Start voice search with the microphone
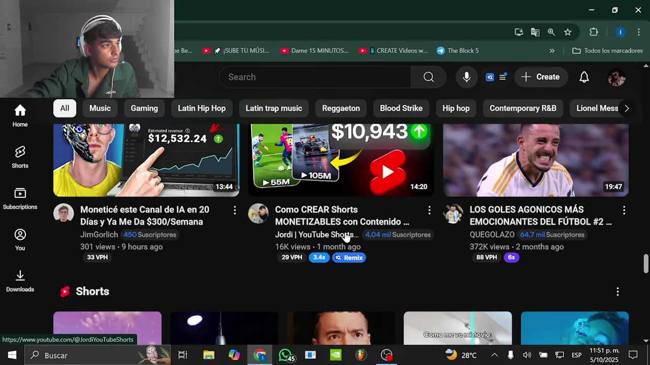This screenshot has height=365, width=650. point(467,77)
